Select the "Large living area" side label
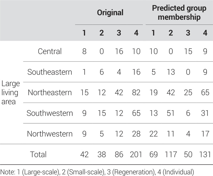Viewport: 213px width, 176px height. [x=11, y=92]
